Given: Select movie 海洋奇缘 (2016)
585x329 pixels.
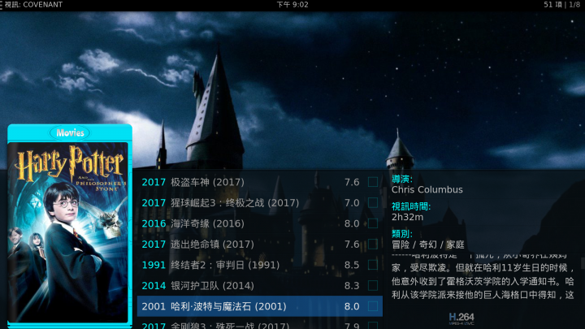Looking at the screenshot, I should click(x=260, y=223).
